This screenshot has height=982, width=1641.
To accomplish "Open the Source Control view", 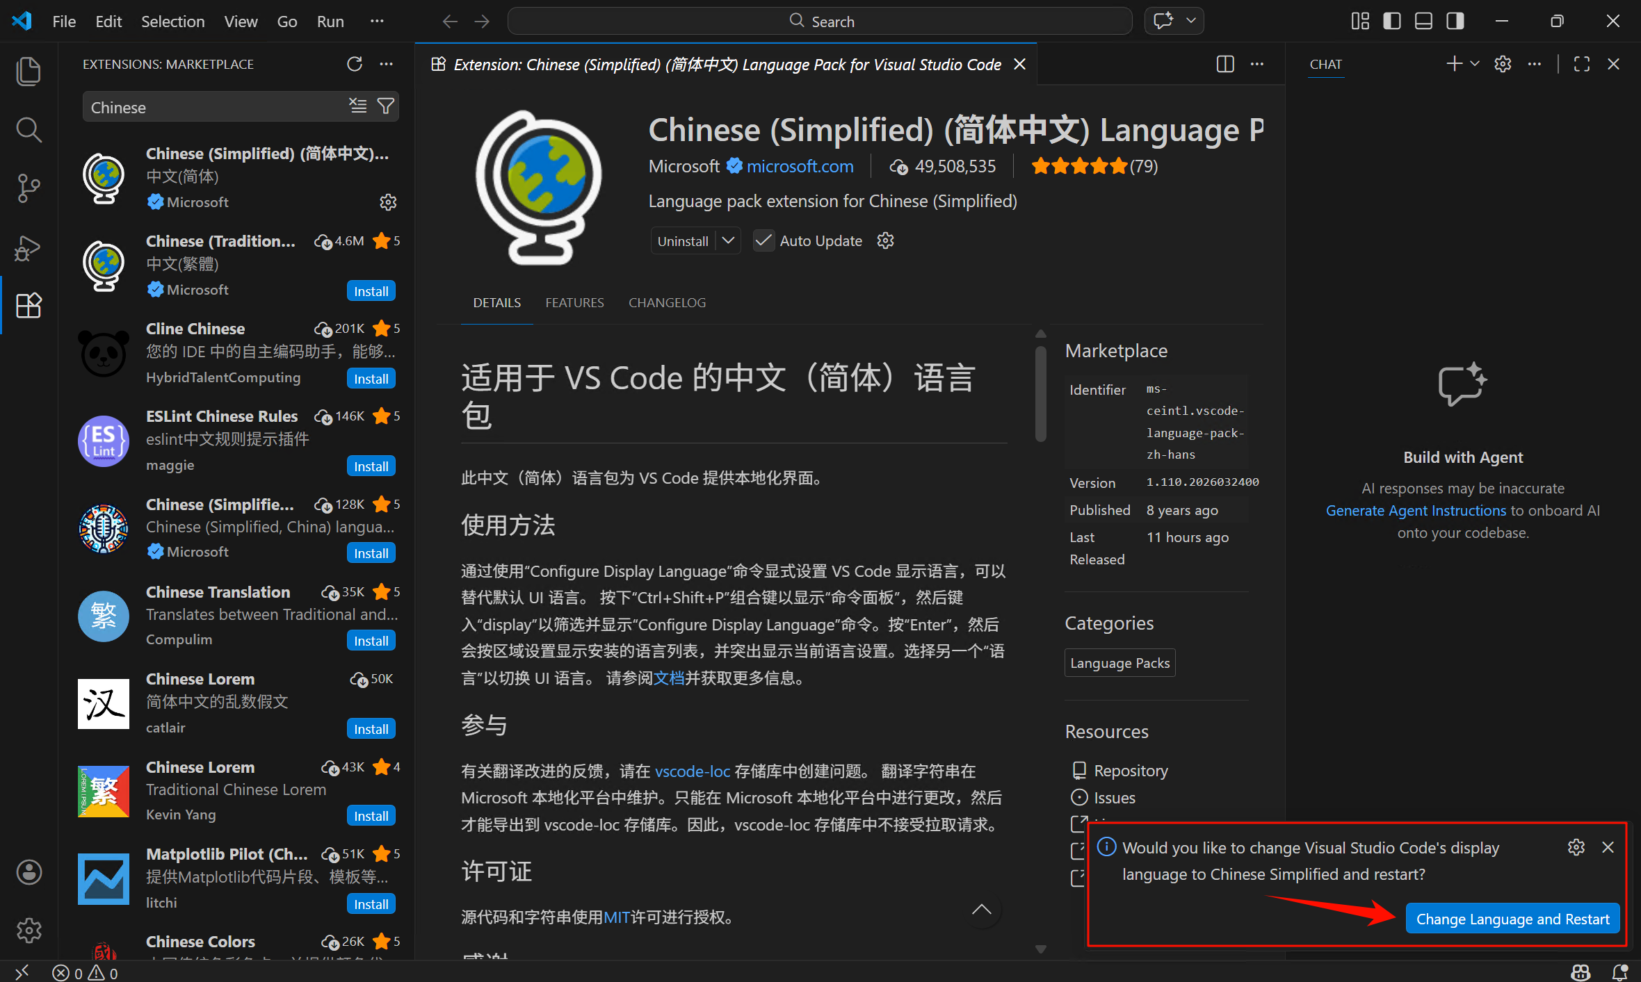I will point(28,188).
